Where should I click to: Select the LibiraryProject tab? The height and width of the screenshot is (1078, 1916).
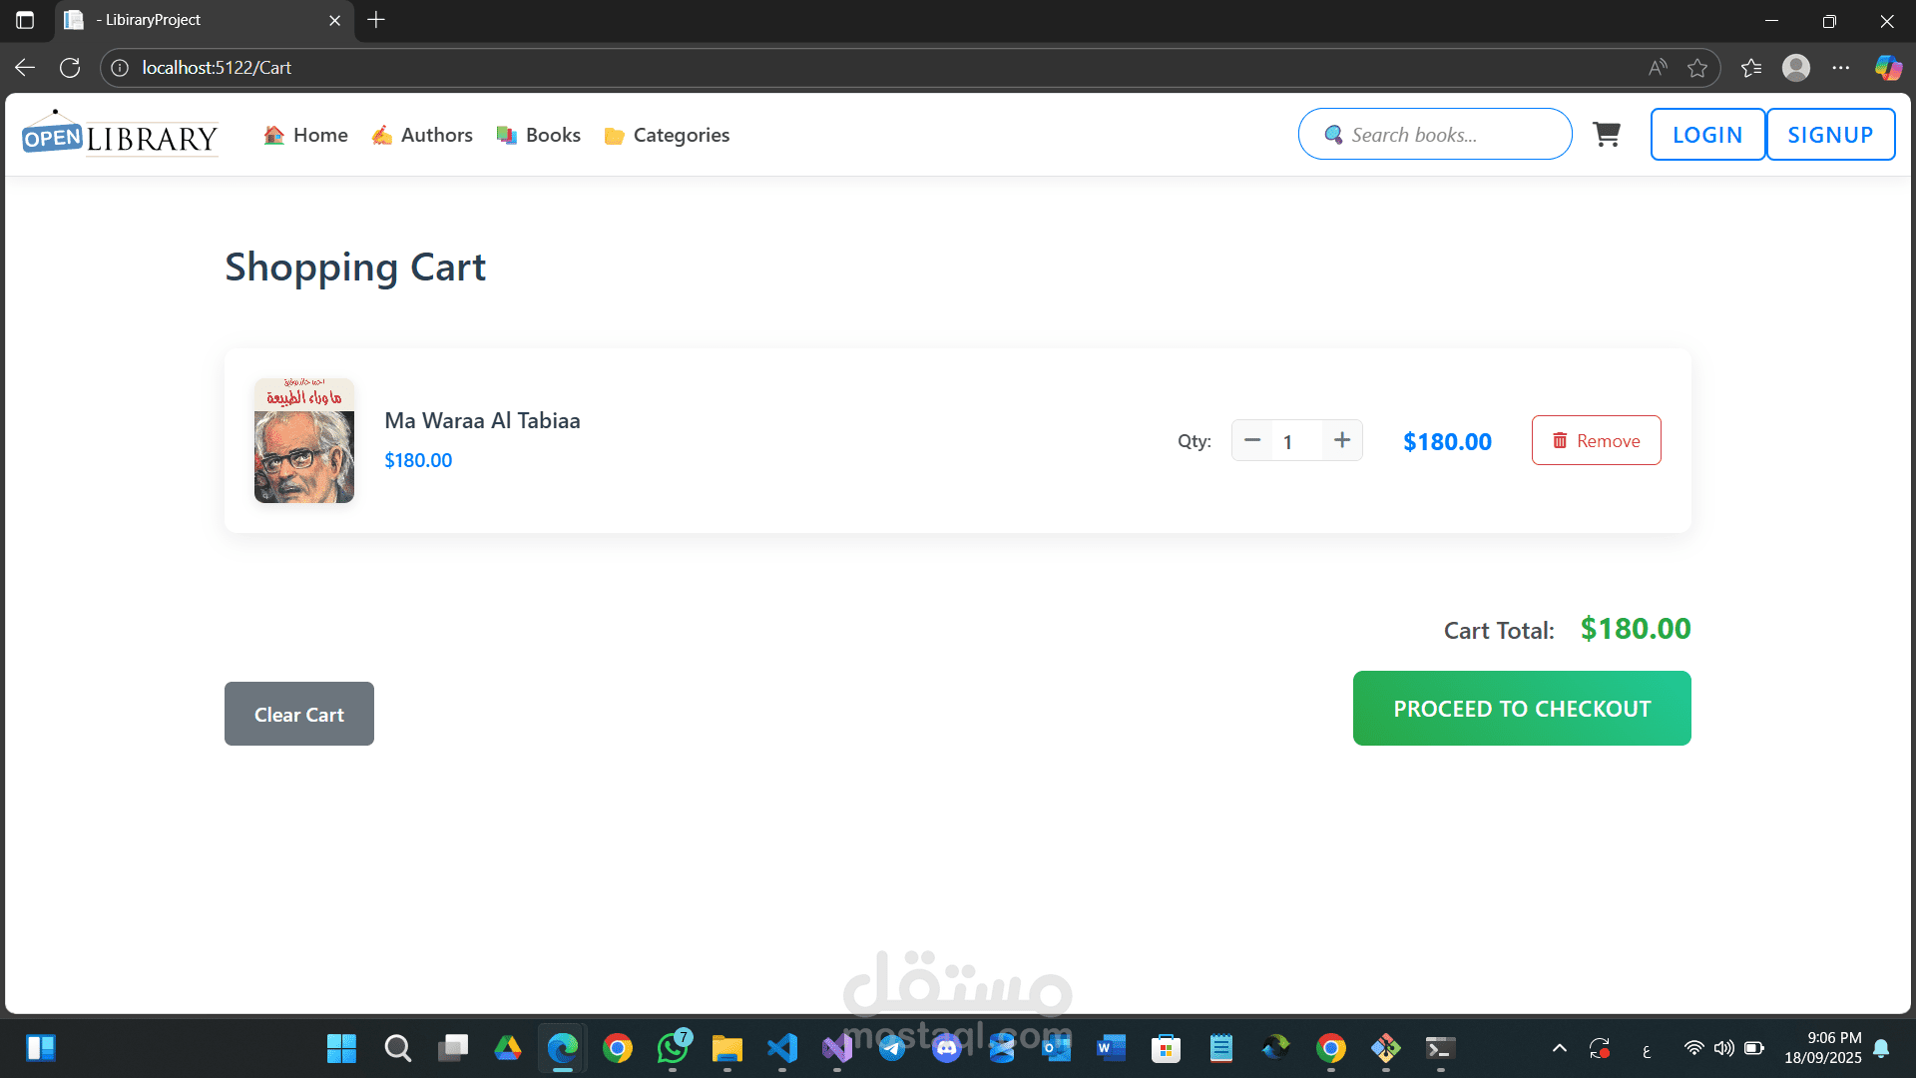click(x=205, y=20)
